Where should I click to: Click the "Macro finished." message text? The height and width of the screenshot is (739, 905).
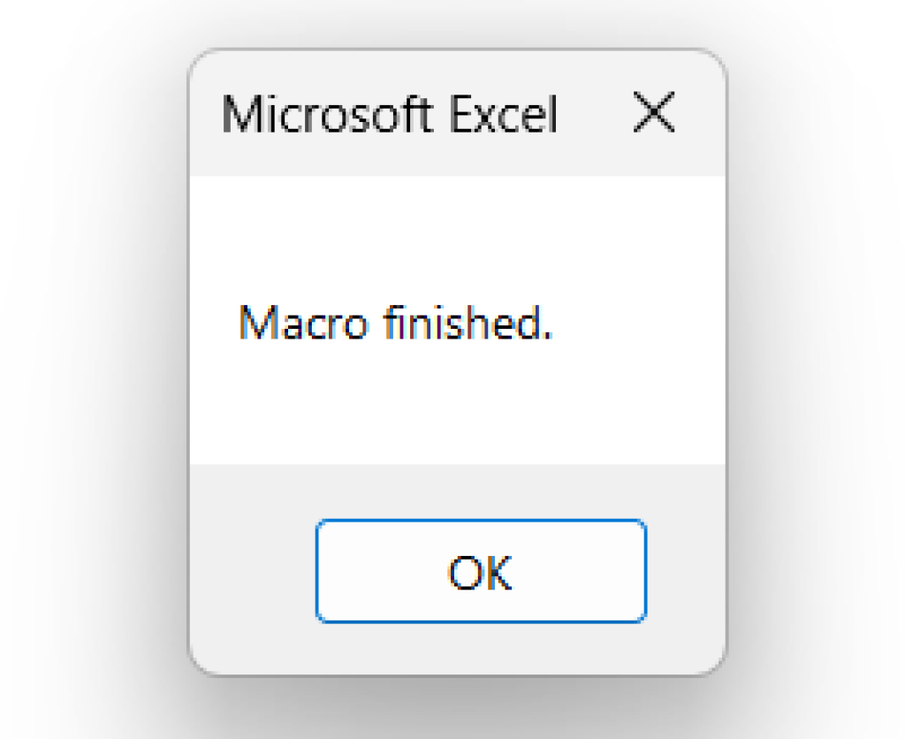click(x=395, y=323)
